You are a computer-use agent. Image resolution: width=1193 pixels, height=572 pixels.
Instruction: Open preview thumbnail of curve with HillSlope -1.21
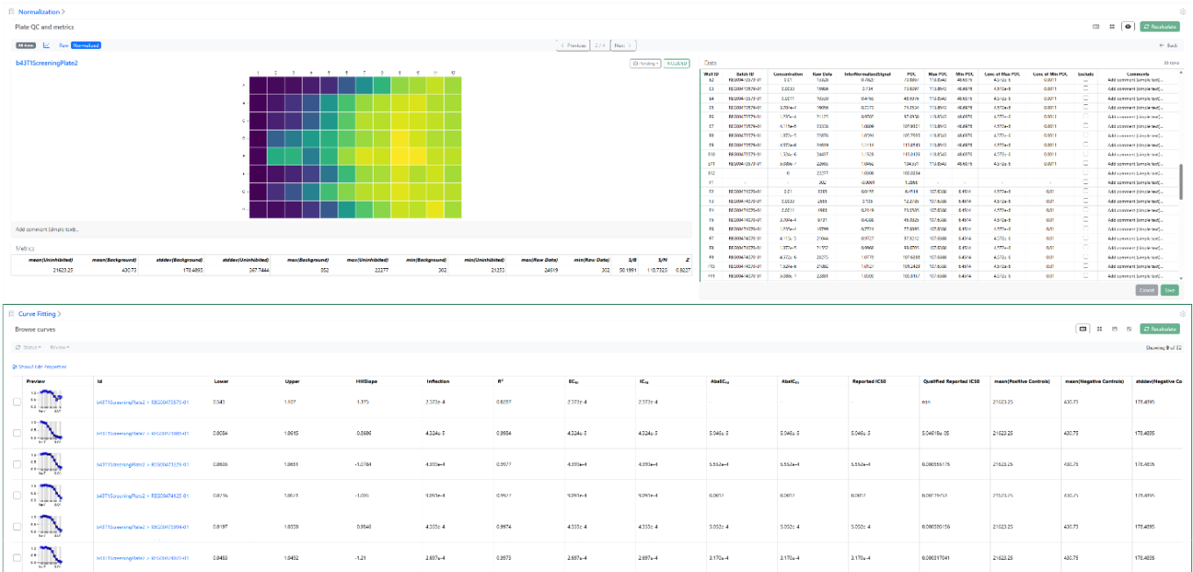point(47,557)
